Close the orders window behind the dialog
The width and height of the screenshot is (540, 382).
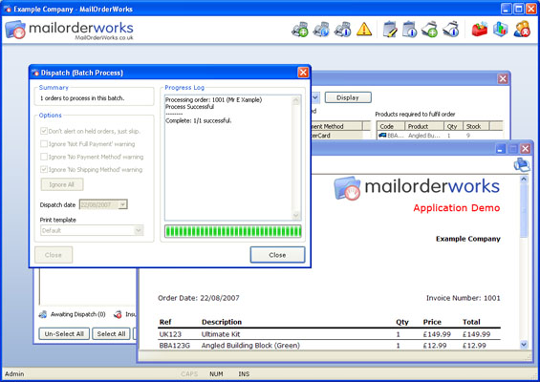[x=503, y=79]
